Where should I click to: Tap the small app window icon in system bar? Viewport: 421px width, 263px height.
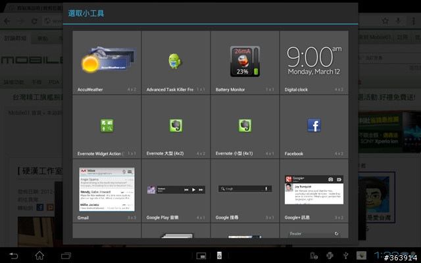click(x=201, y=256)
